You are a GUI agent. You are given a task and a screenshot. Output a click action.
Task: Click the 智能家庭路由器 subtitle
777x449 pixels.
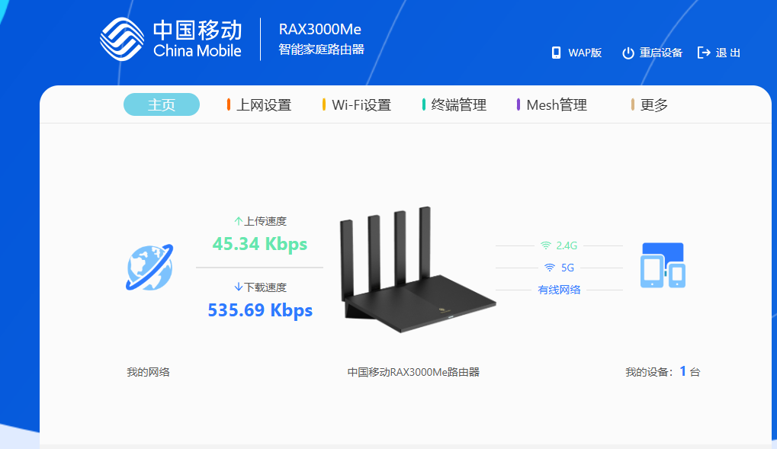(321, 49)
